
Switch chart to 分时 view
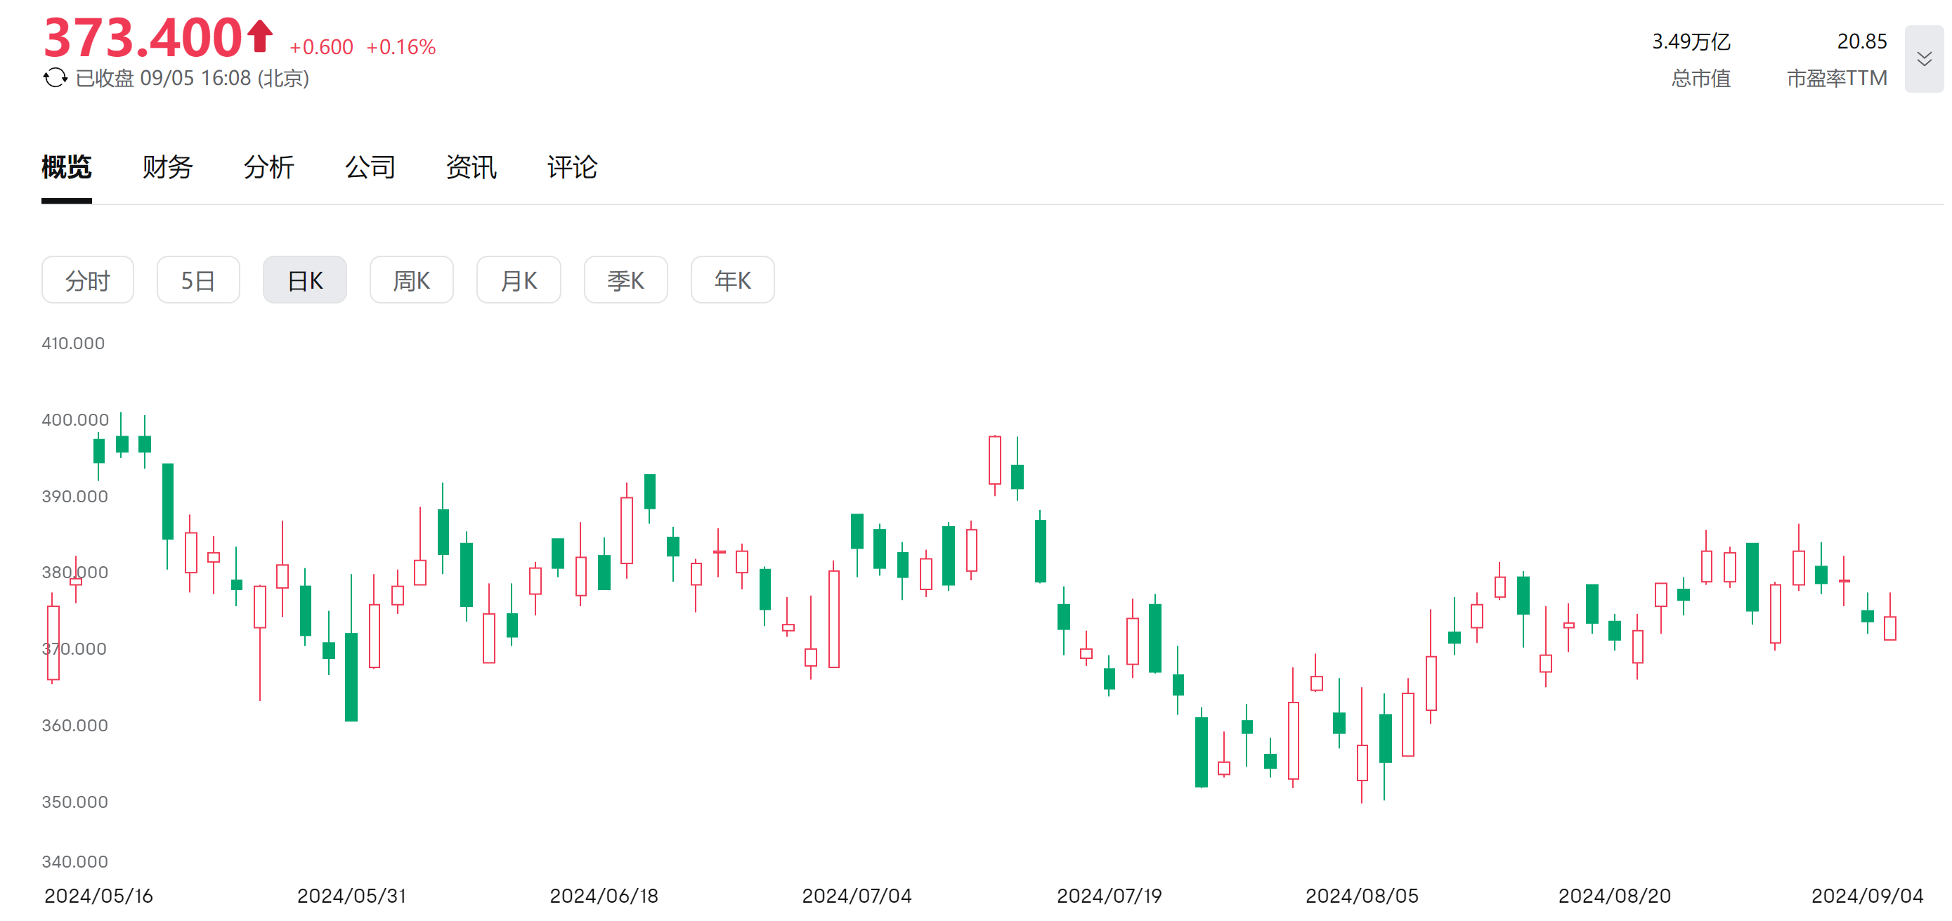[x=88, y=280]
